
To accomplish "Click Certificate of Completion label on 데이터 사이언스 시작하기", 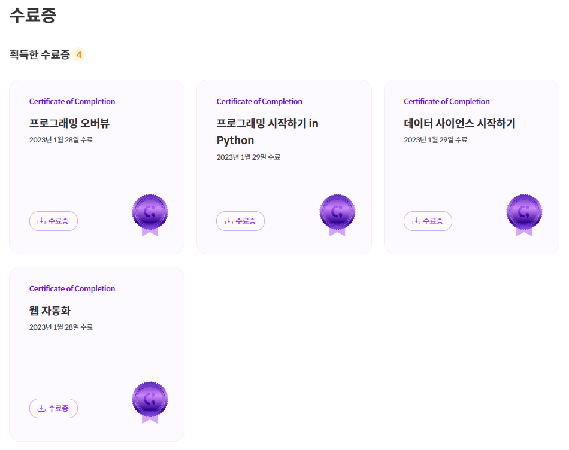I will [447, 102].
